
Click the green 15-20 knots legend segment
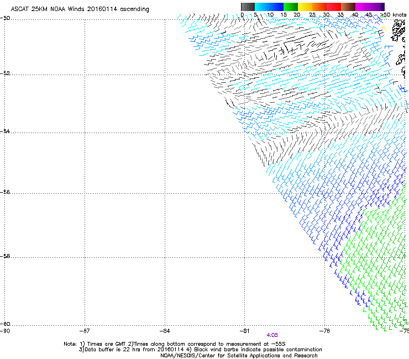click(x=291, y=7)
